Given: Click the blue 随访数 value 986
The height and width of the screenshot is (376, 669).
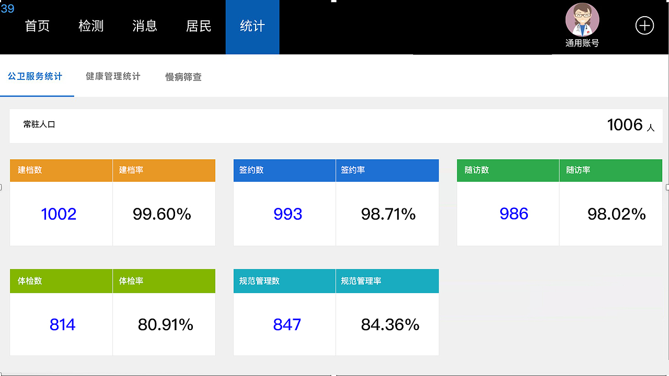Looking at the screenshot, I should click(x=514, y=214).
